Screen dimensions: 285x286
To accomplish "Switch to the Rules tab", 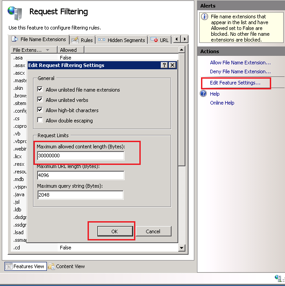I will [83, 40].
